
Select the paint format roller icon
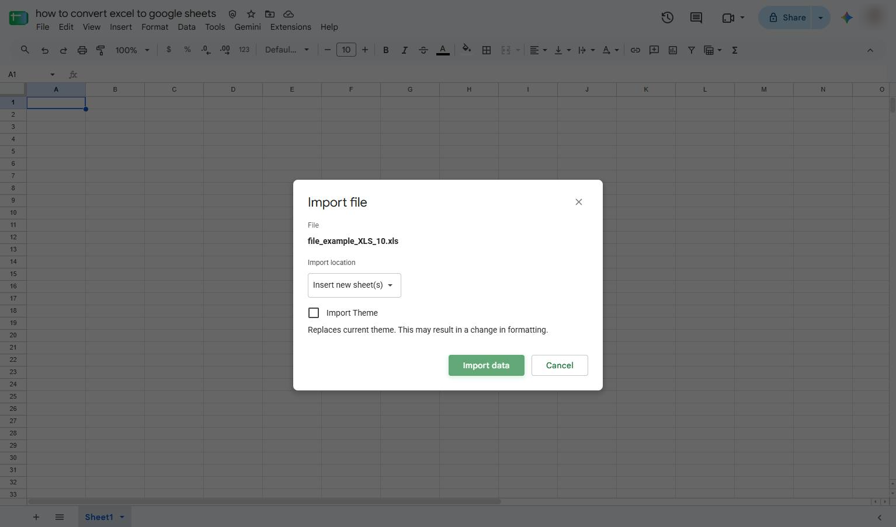click(x=100, y=50)
